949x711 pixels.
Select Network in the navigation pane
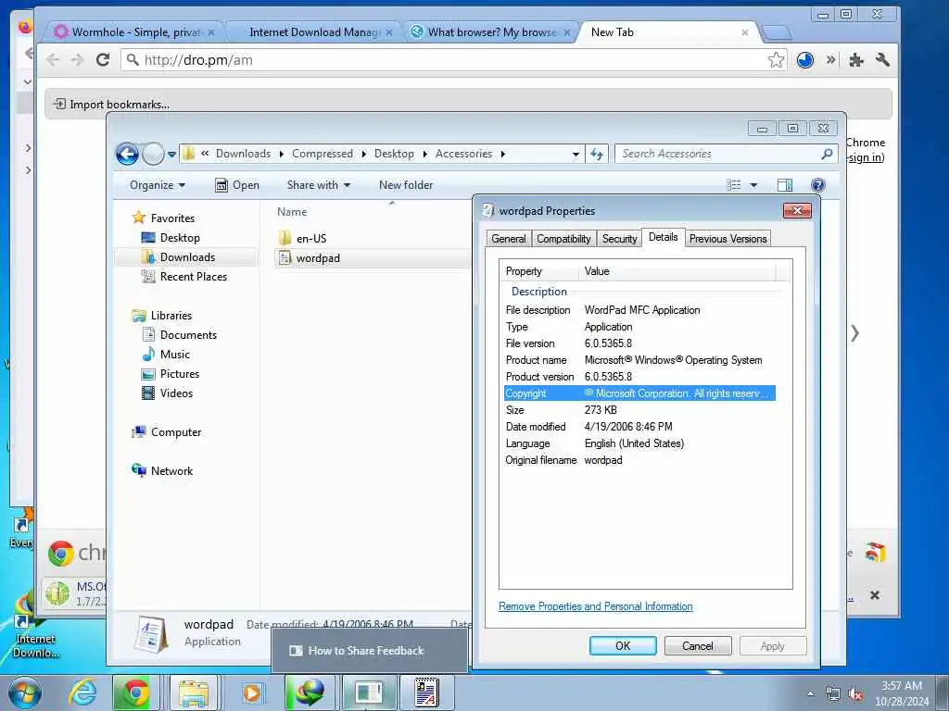coord(171,470)
